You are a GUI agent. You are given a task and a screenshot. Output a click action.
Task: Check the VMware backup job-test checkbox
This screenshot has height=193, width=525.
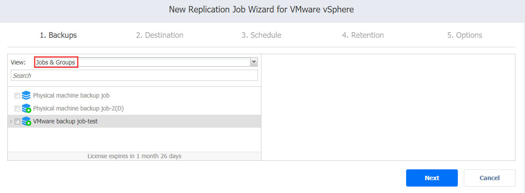pyautogui.click(x=17, y=121)
